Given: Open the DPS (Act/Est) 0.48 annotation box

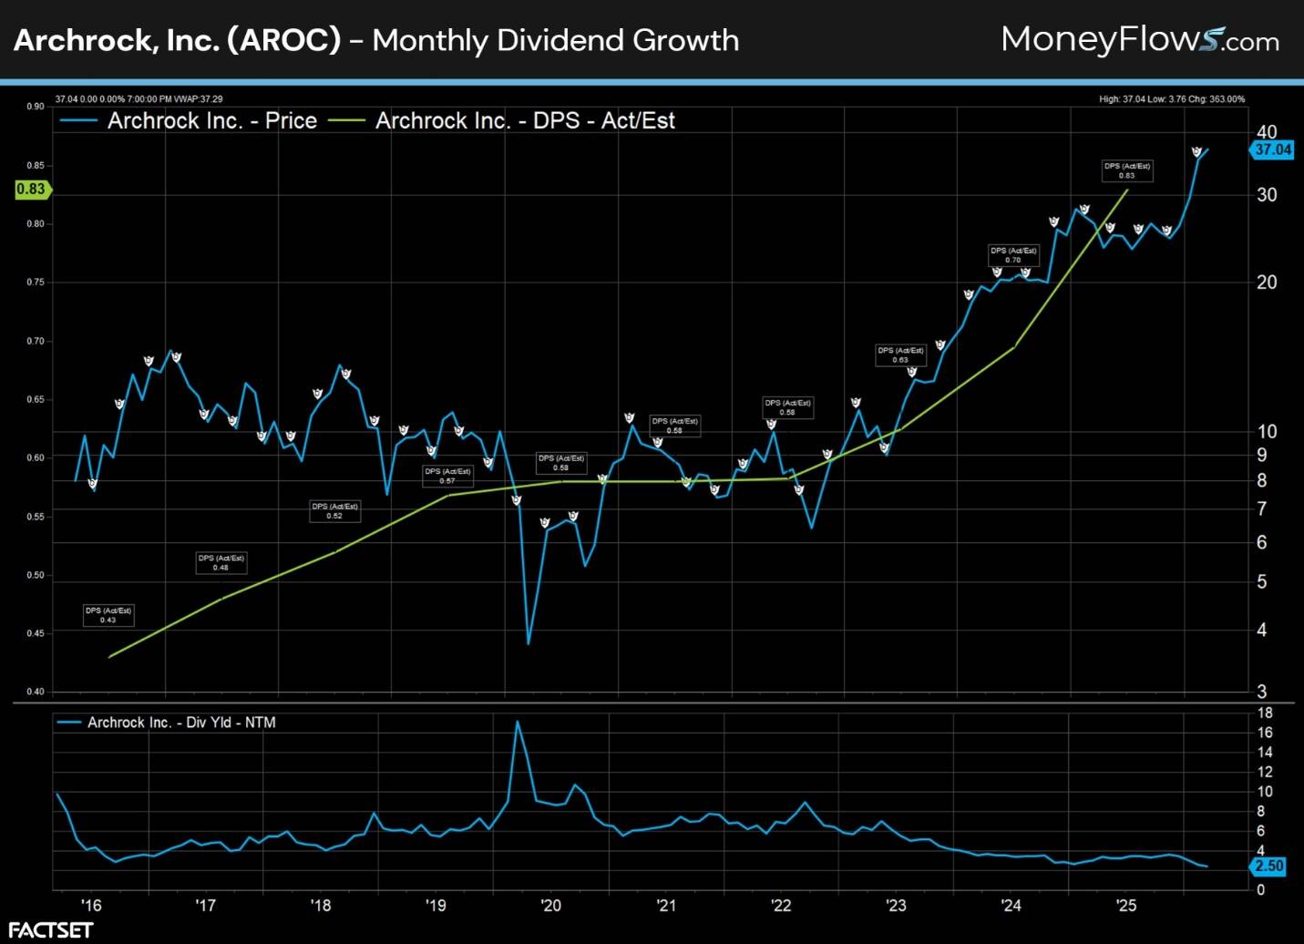Looking at the screenshot, I should pyautogui.click(x=221, y=563).
